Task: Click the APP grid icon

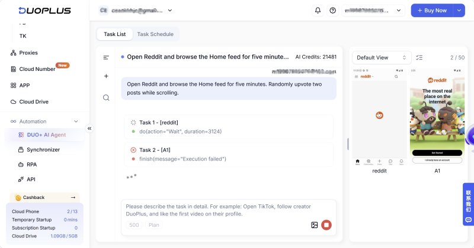Action: coord(13,85)
